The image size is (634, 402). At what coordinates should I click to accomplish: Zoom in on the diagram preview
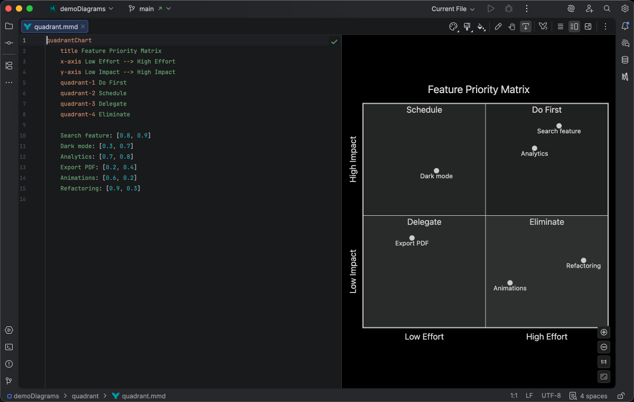point(604,332)
